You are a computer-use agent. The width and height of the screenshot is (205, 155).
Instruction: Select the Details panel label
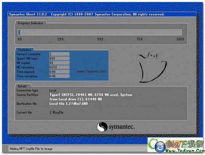click(x=22, y=86)
